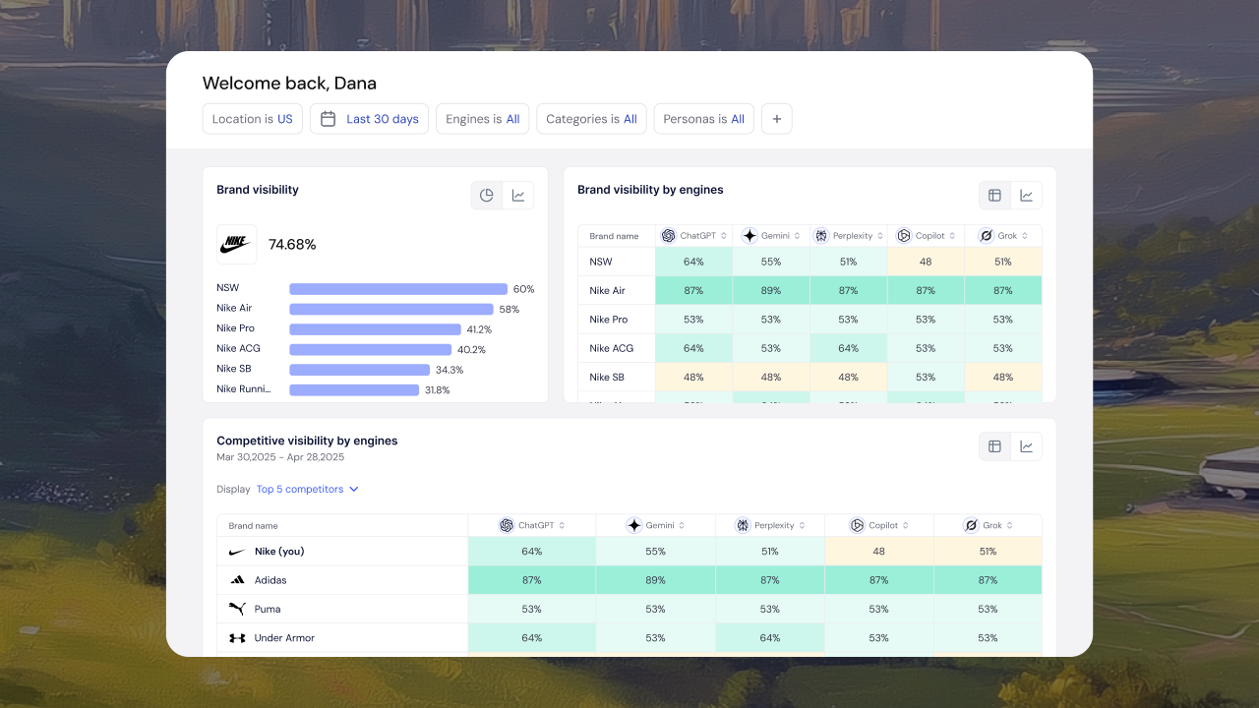Click the 31.8% value beside Nike Runni… bar
This screenshot has width=1259, height=708.
438,390
